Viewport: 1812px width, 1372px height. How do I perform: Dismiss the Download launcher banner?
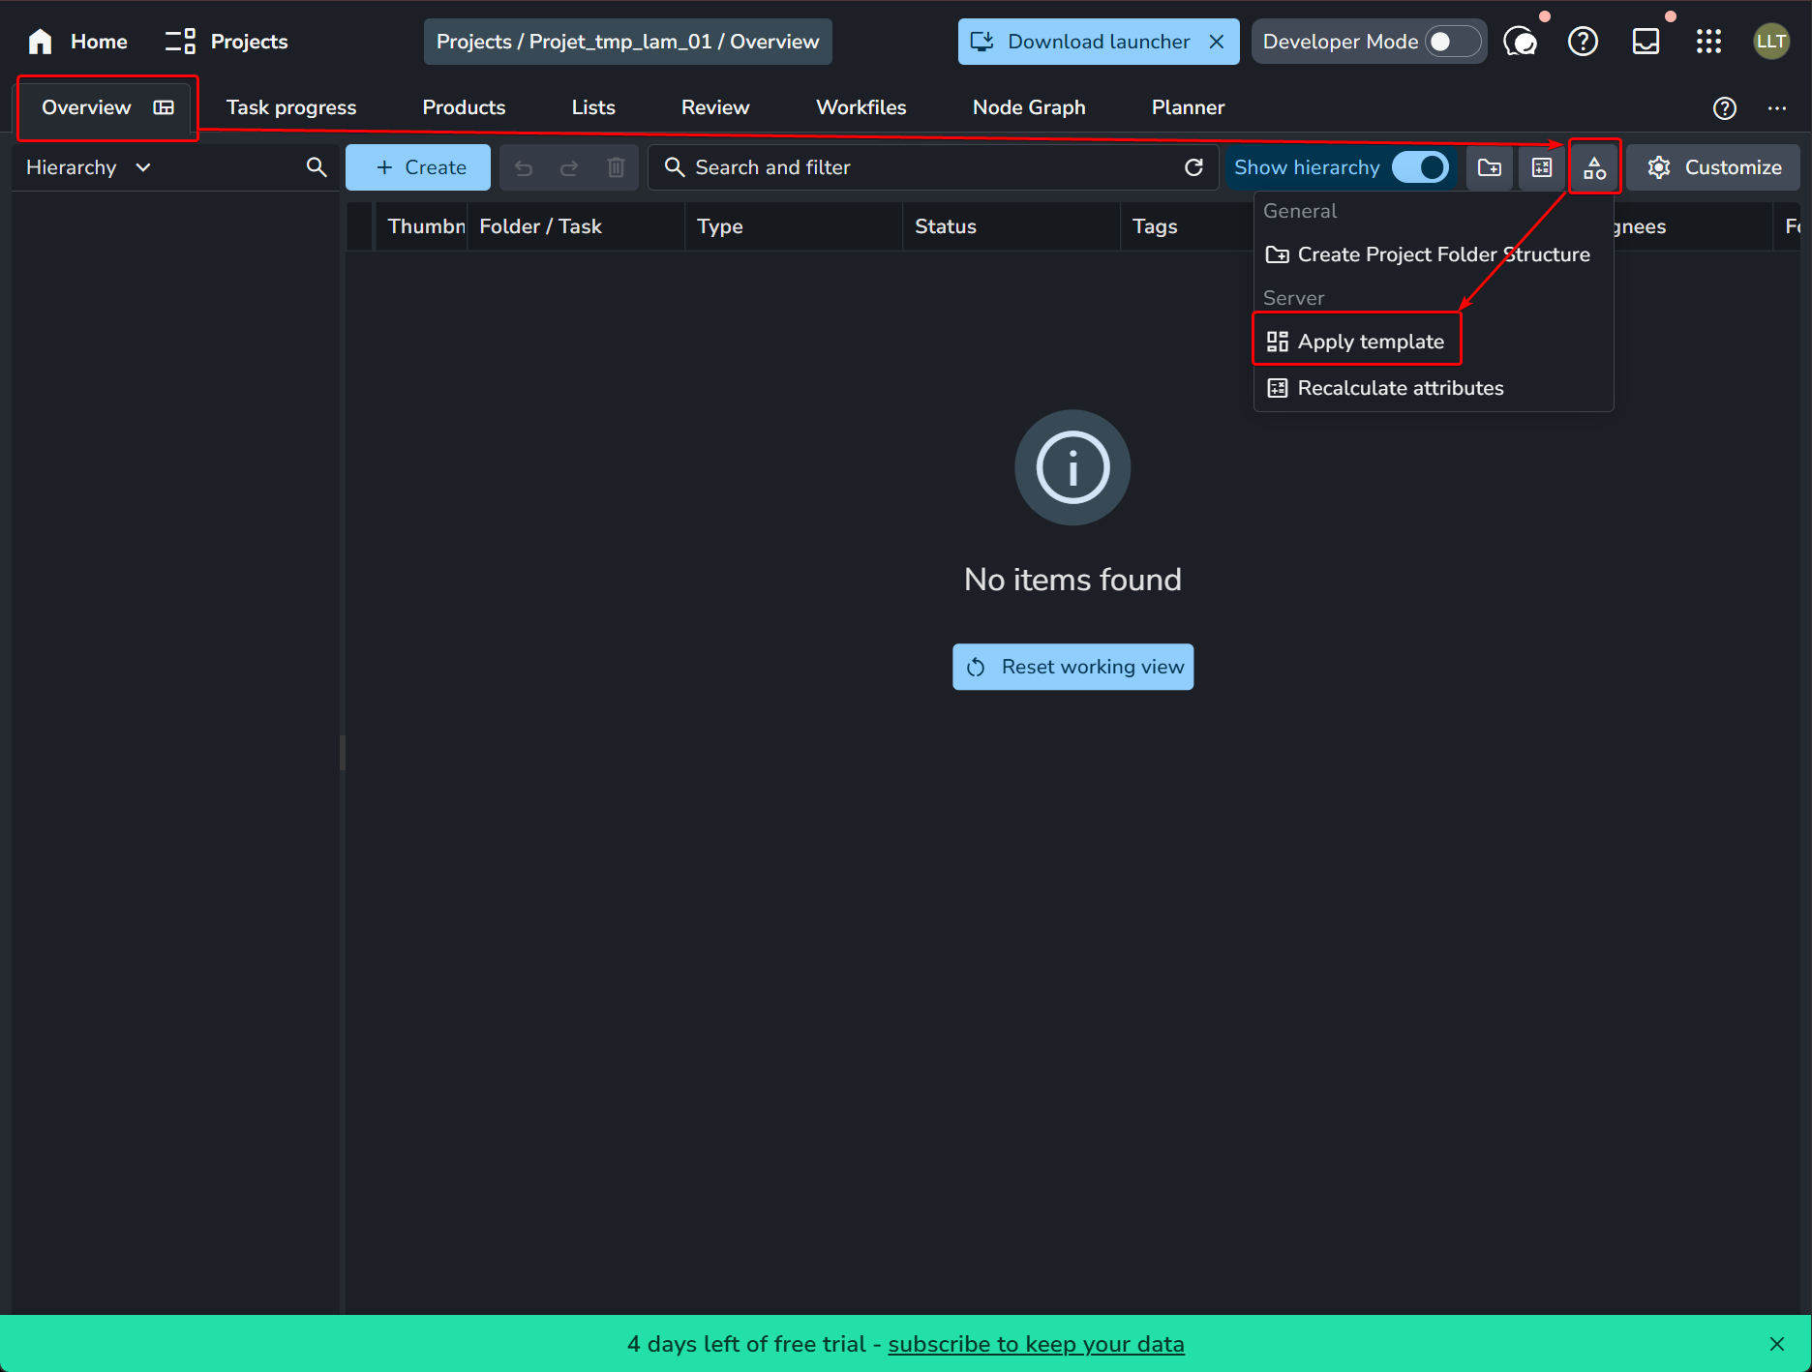(x=1217, y=42)
